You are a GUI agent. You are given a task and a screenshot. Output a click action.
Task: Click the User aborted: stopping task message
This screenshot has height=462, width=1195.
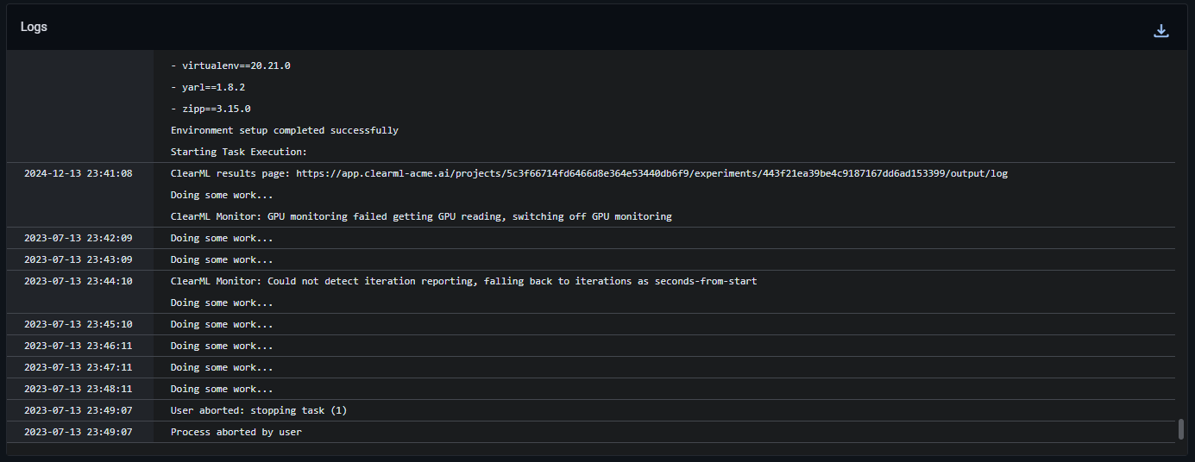click(258, 410)
